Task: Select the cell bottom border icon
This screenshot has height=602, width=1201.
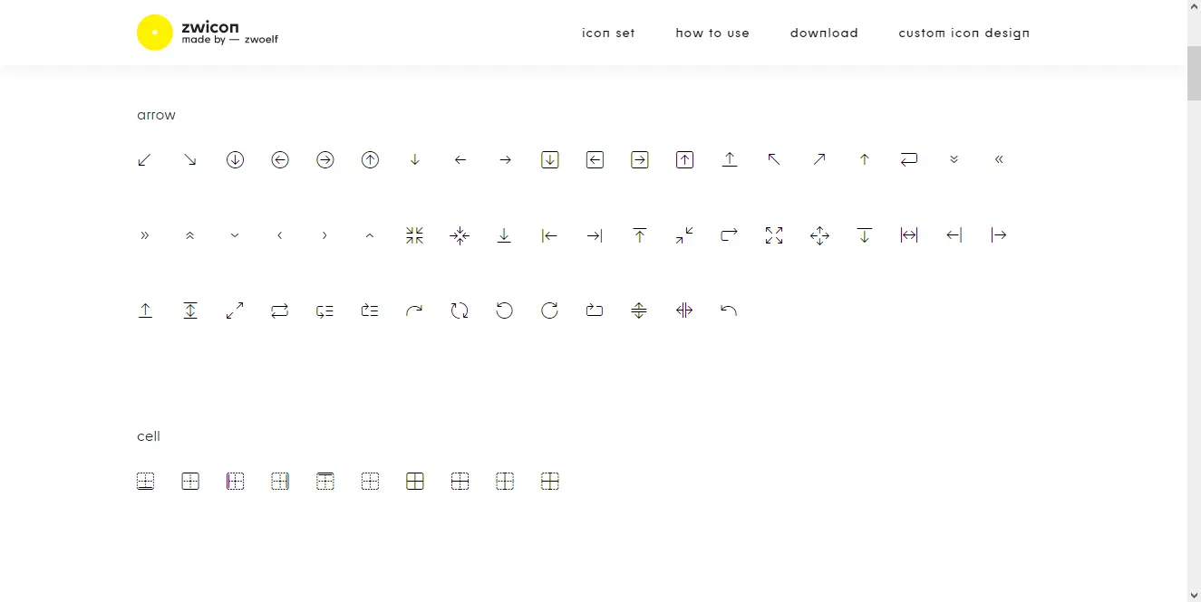Action: (x=145, y=482)
